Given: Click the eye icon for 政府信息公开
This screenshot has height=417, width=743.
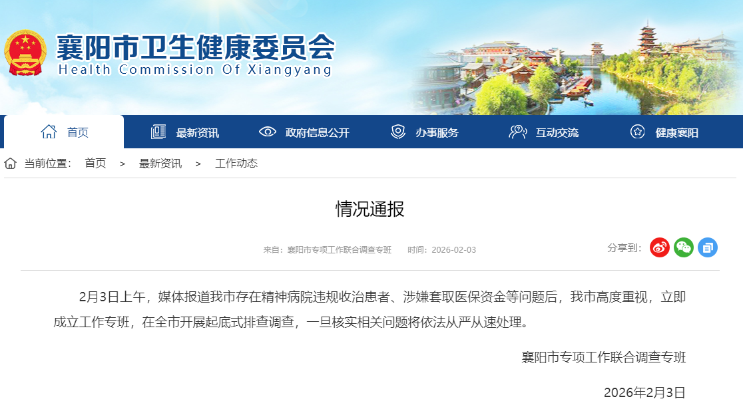Looking at the screenshot, I should 267,132.
